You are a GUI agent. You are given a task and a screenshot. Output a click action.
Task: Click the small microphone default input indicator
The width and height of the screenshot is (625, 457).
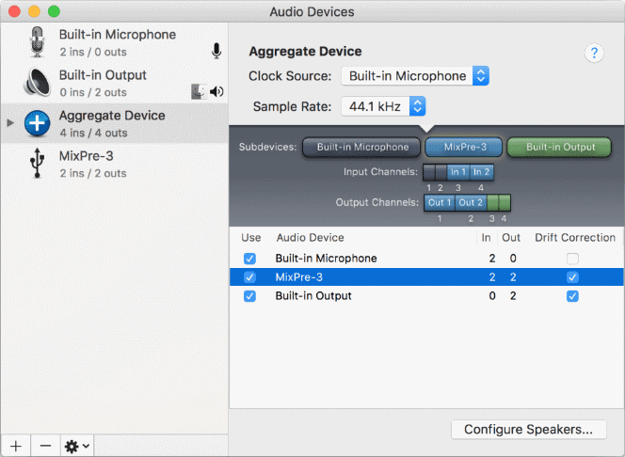216,51
